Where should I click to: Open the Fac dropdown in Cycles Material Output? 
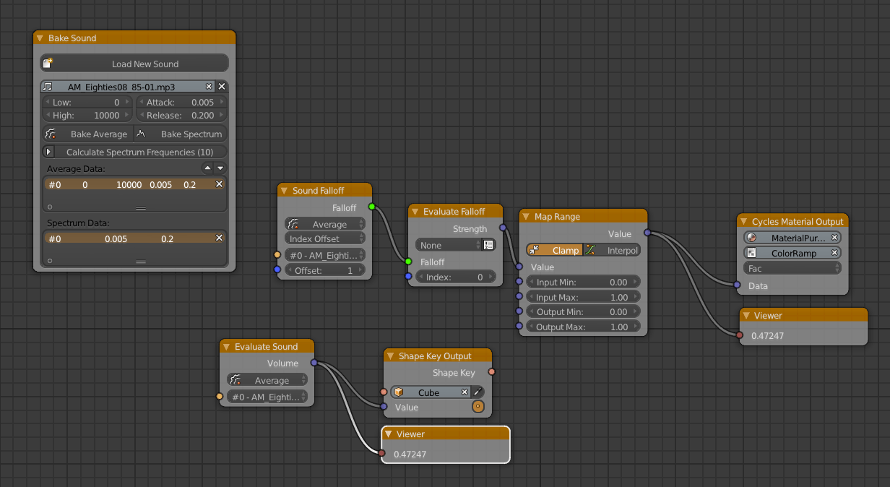point(792,268)
